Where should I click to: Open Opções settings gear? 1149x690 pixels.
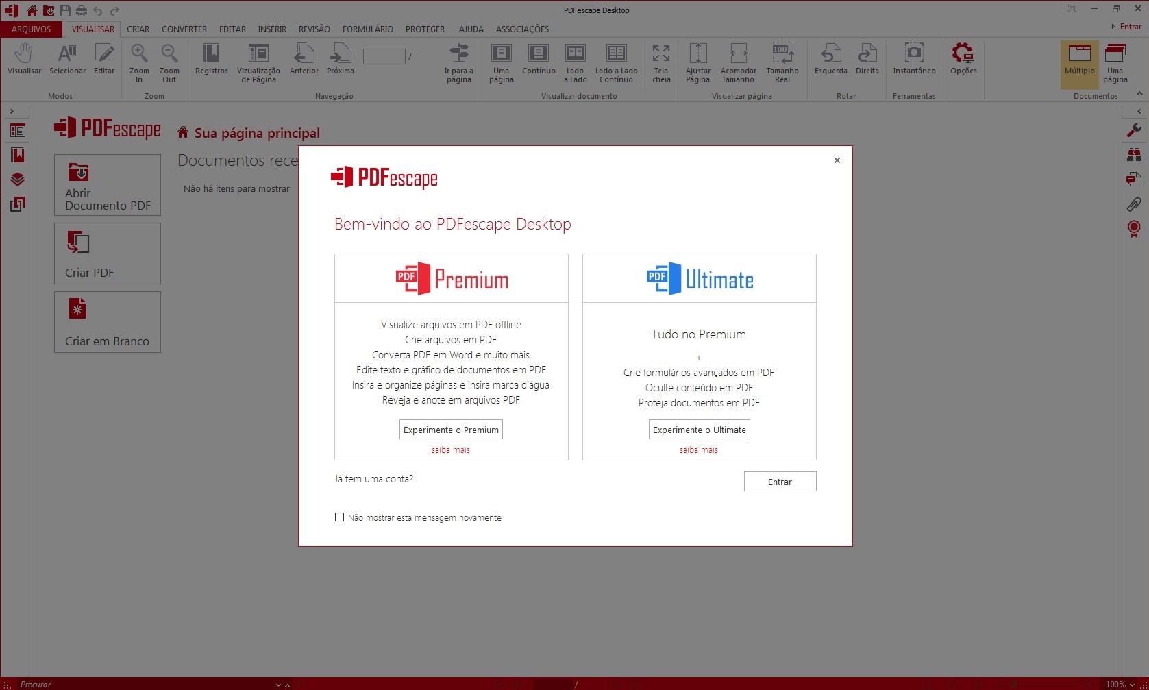pyautogui.click(x=963, y=60)
